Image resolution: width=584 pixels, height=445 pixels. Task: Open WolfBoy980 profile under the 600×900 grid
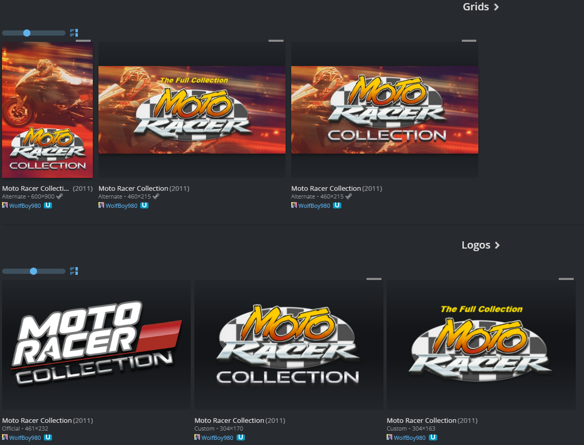click(x=25, y=206)
